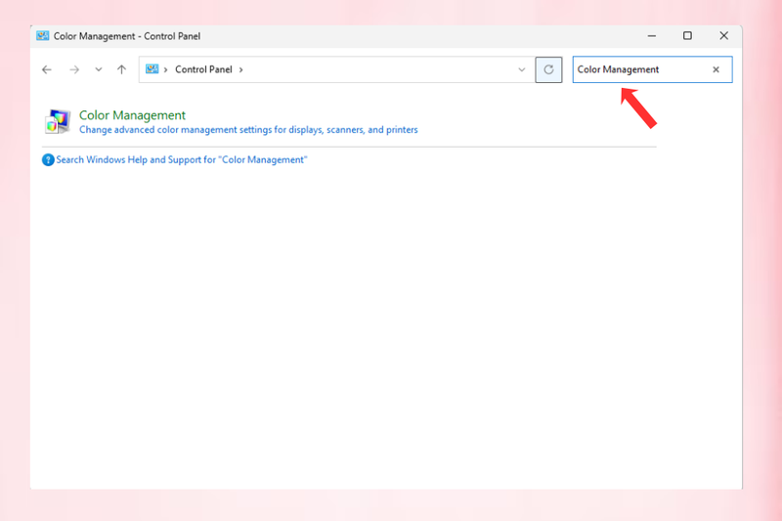Close the Control Panel window
Screen dimensions: 782x521
tap(723, 36)
